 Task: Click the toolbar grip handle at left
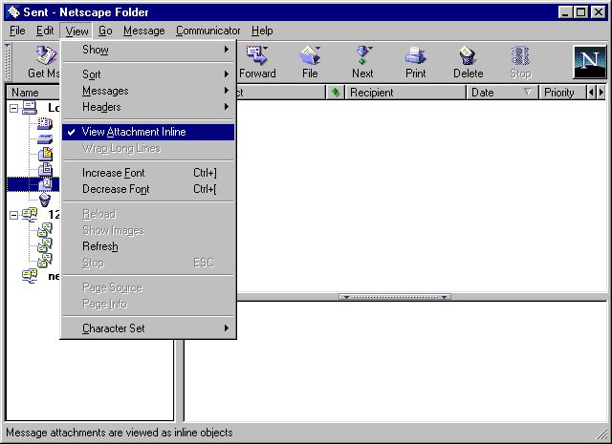[8, 61]
